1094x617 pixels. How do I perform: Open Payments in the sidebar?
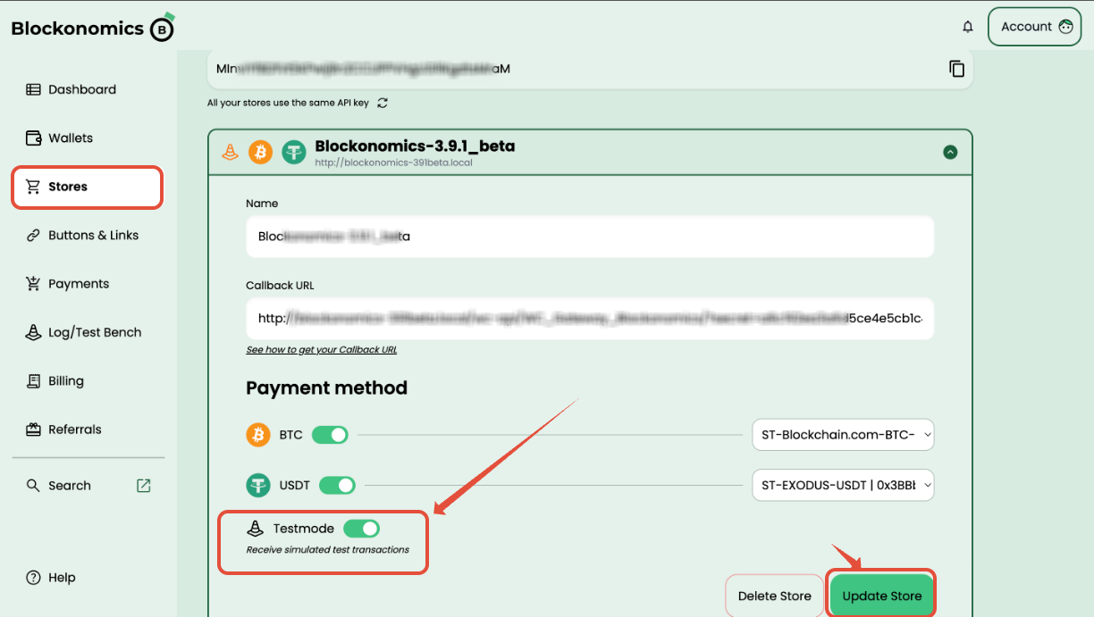67,284
